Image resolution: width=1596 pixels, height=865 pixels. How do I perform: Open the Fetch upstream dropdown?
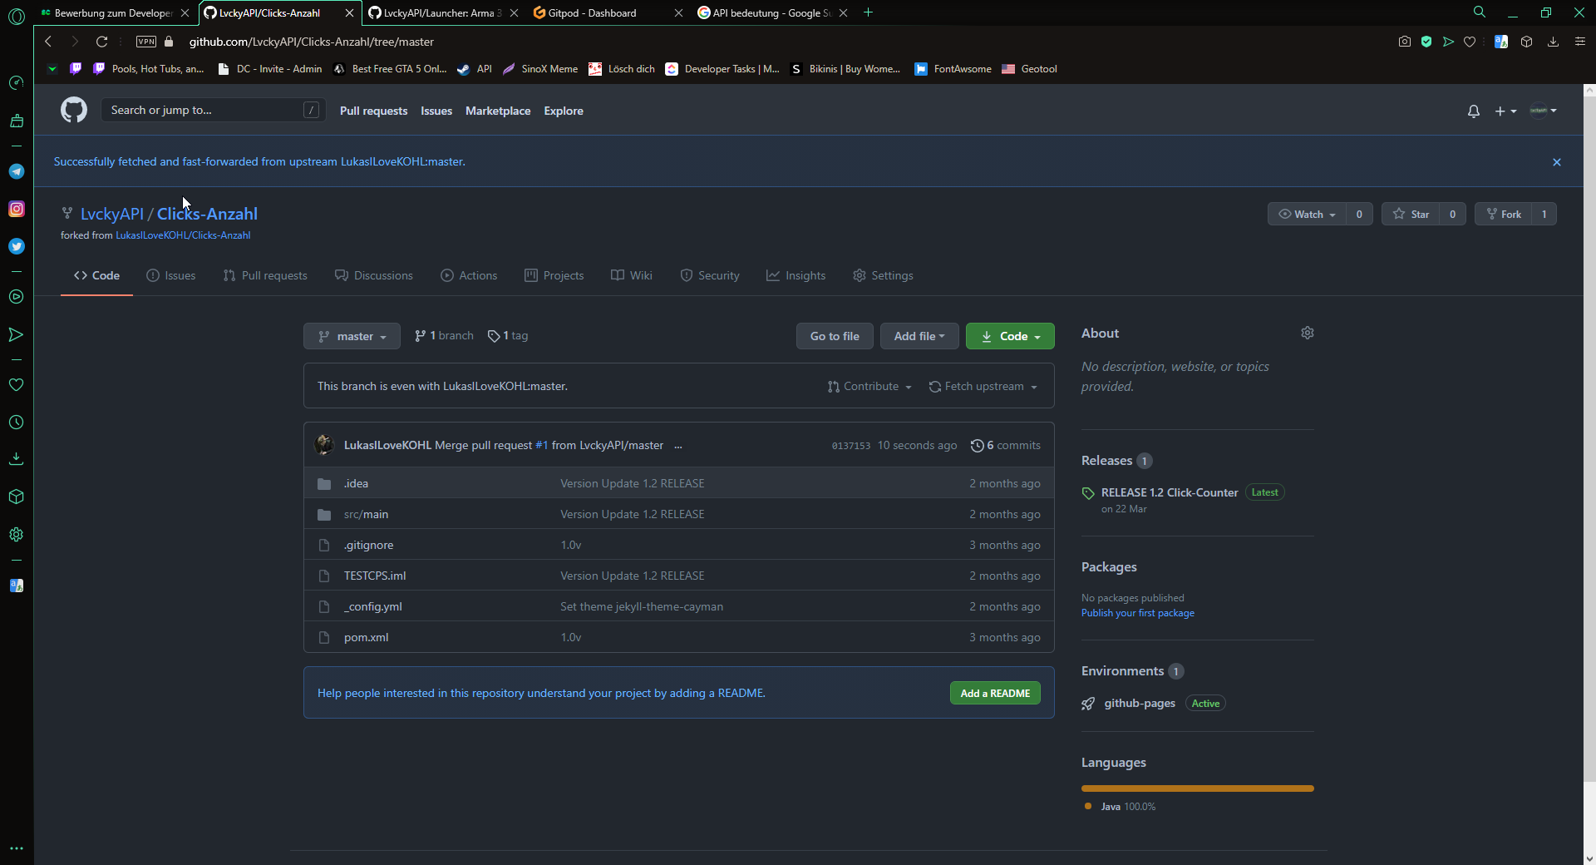[983, 387]
